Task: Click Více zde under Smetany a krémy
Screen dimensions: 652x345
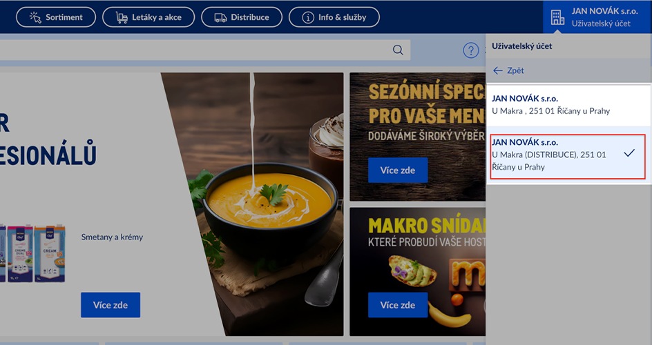Action: [x=111, y=305]
